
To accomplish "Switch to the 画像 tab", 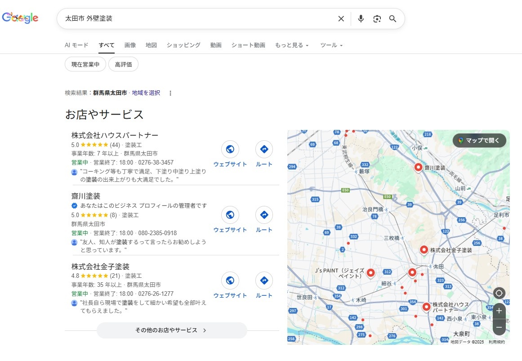I will [130, 45].
